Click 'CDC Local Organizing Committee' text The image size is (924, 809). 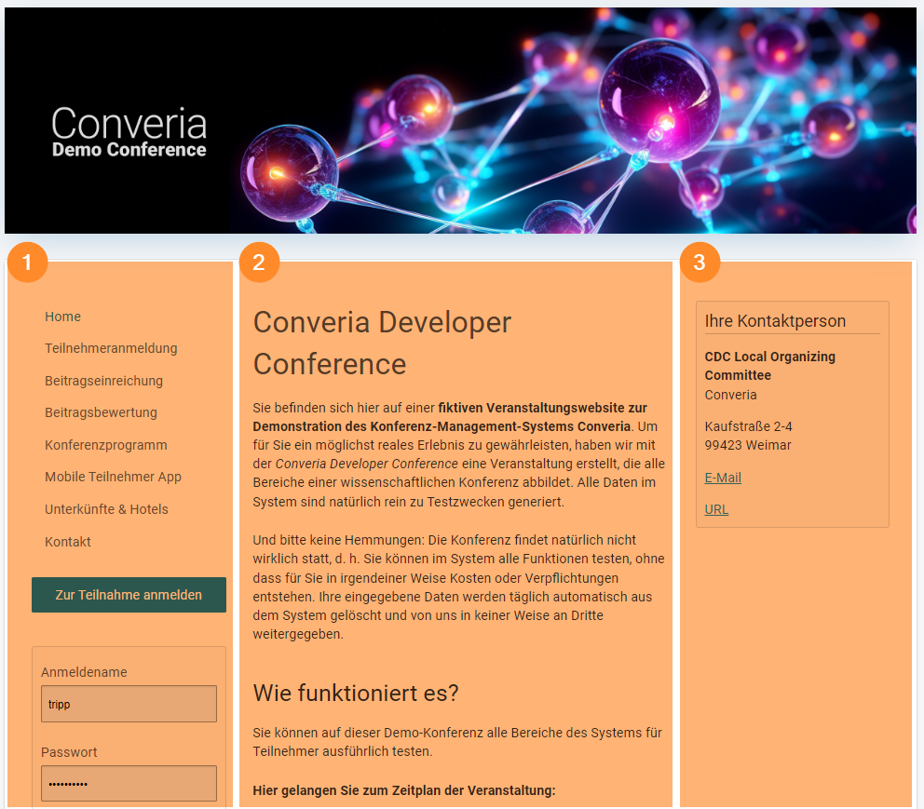tap(769, 366)
